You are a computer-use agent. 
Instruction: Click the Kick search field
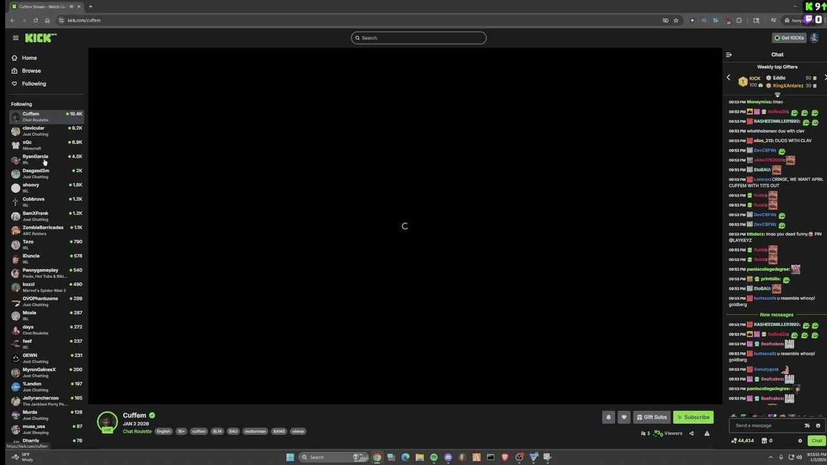coord(419,38)
